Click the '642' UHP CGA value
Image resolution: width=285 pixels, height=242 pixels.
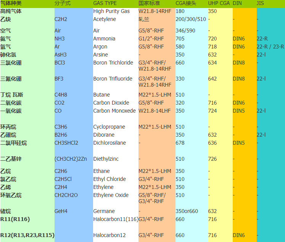[212, 79]
